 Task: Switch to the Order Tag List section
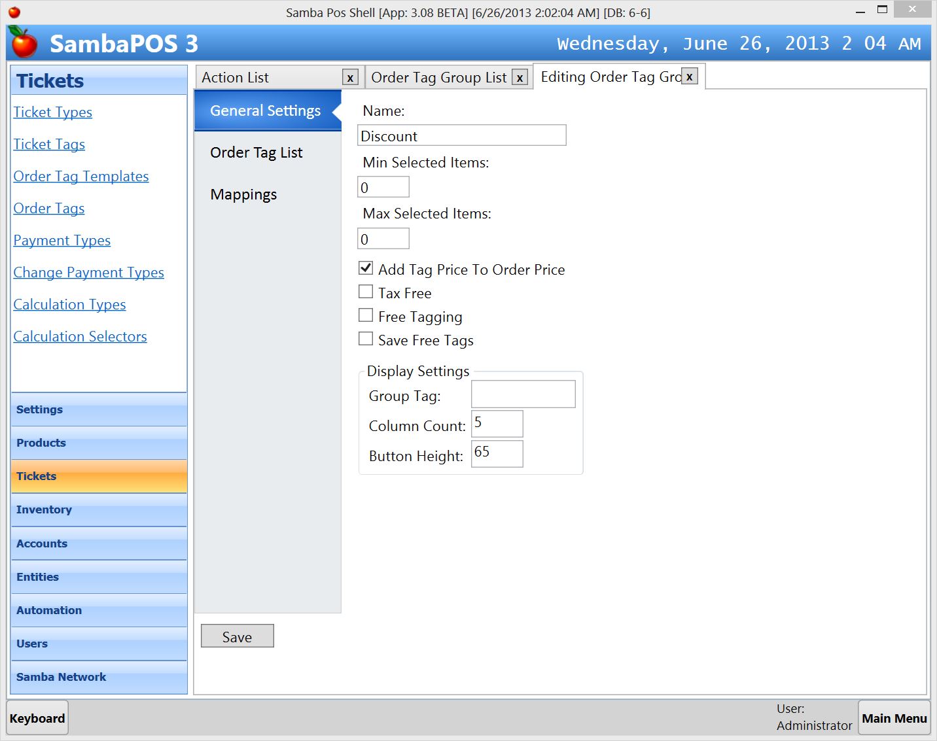tap(256, 152)
